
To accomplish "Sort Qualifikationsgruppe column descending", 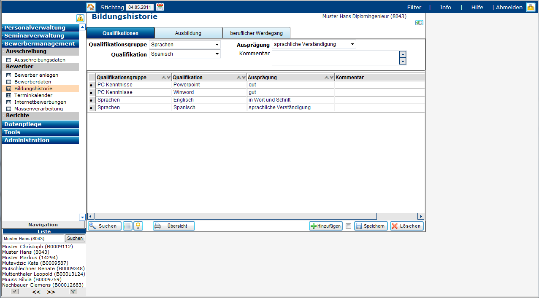I will (x=168, y=78).
